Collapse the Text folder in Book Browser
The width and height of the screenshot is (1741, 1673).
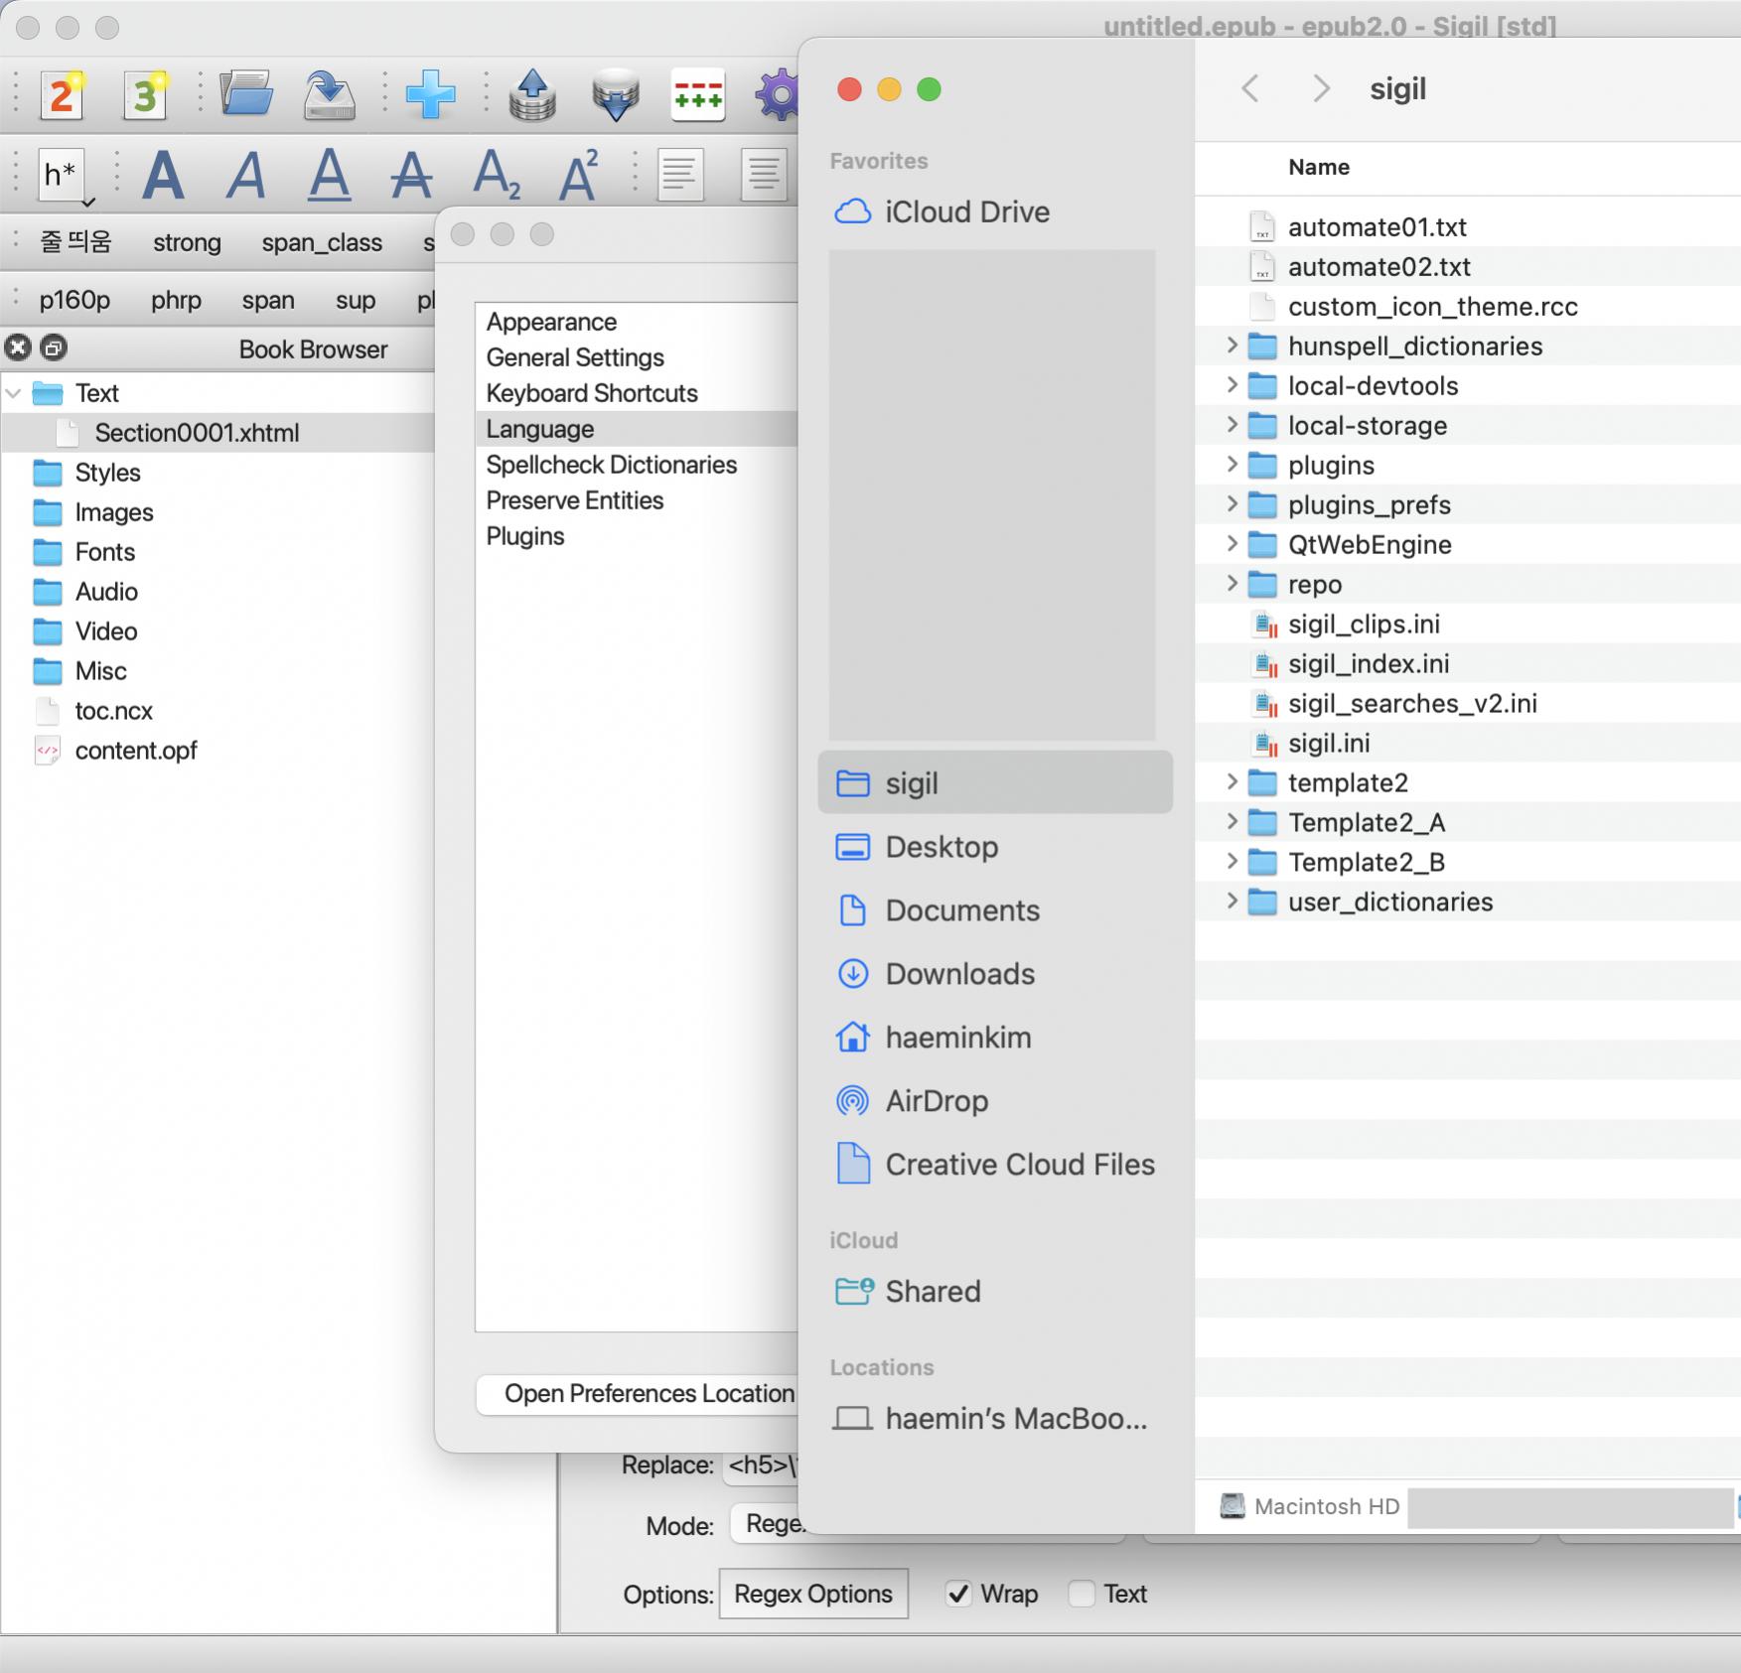coord(14,393)
